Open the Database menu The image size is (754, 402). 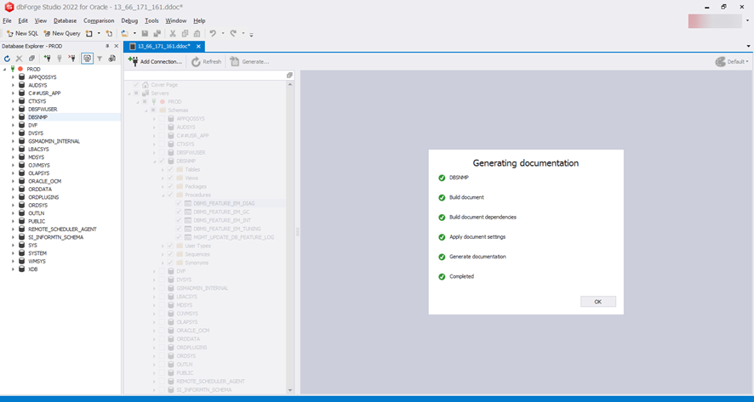(65, 20)
